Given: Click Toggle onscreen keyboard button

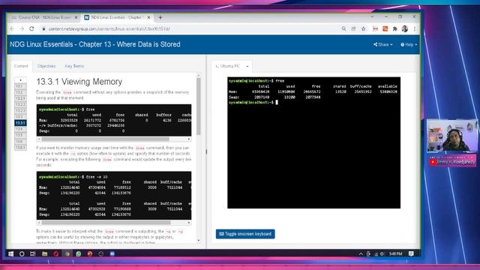Looking at the screenshot, I should coord(245,234).
